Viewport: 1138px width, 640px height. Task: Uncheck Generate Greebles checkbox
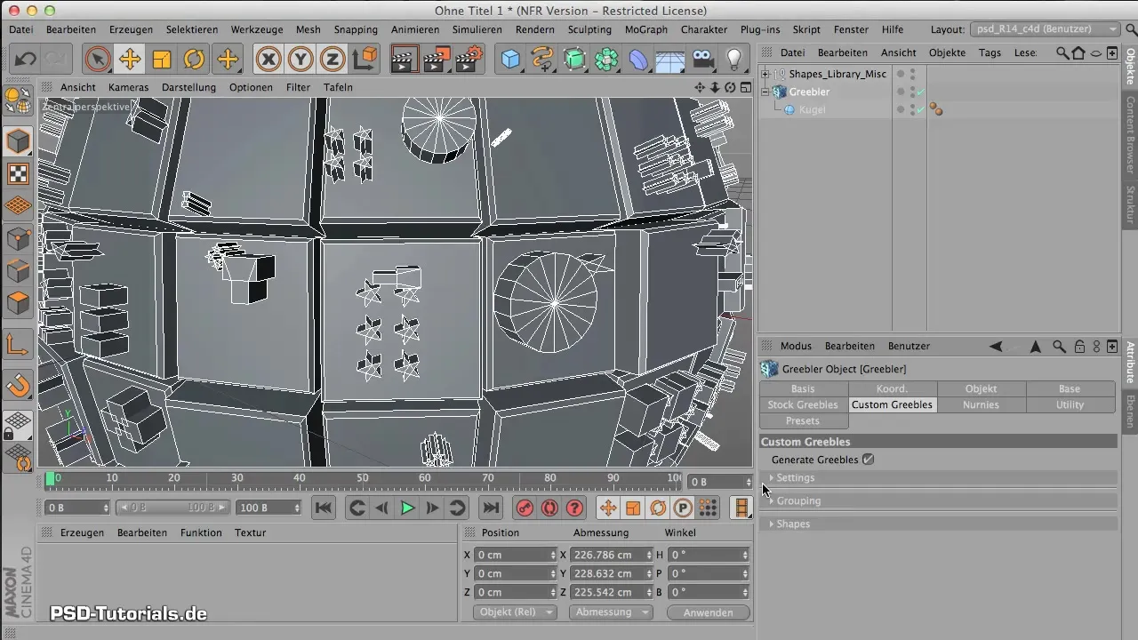coord(869,460)
